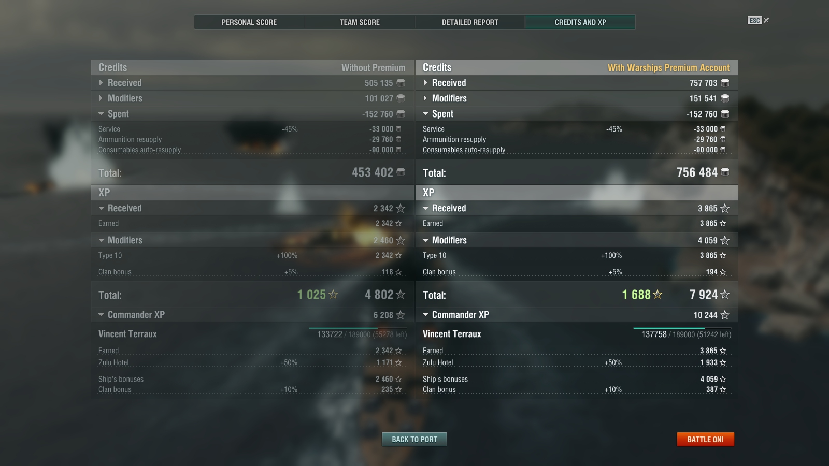
Task: Click the free XP star beside 1 025
Action: (x=333, y=295)
